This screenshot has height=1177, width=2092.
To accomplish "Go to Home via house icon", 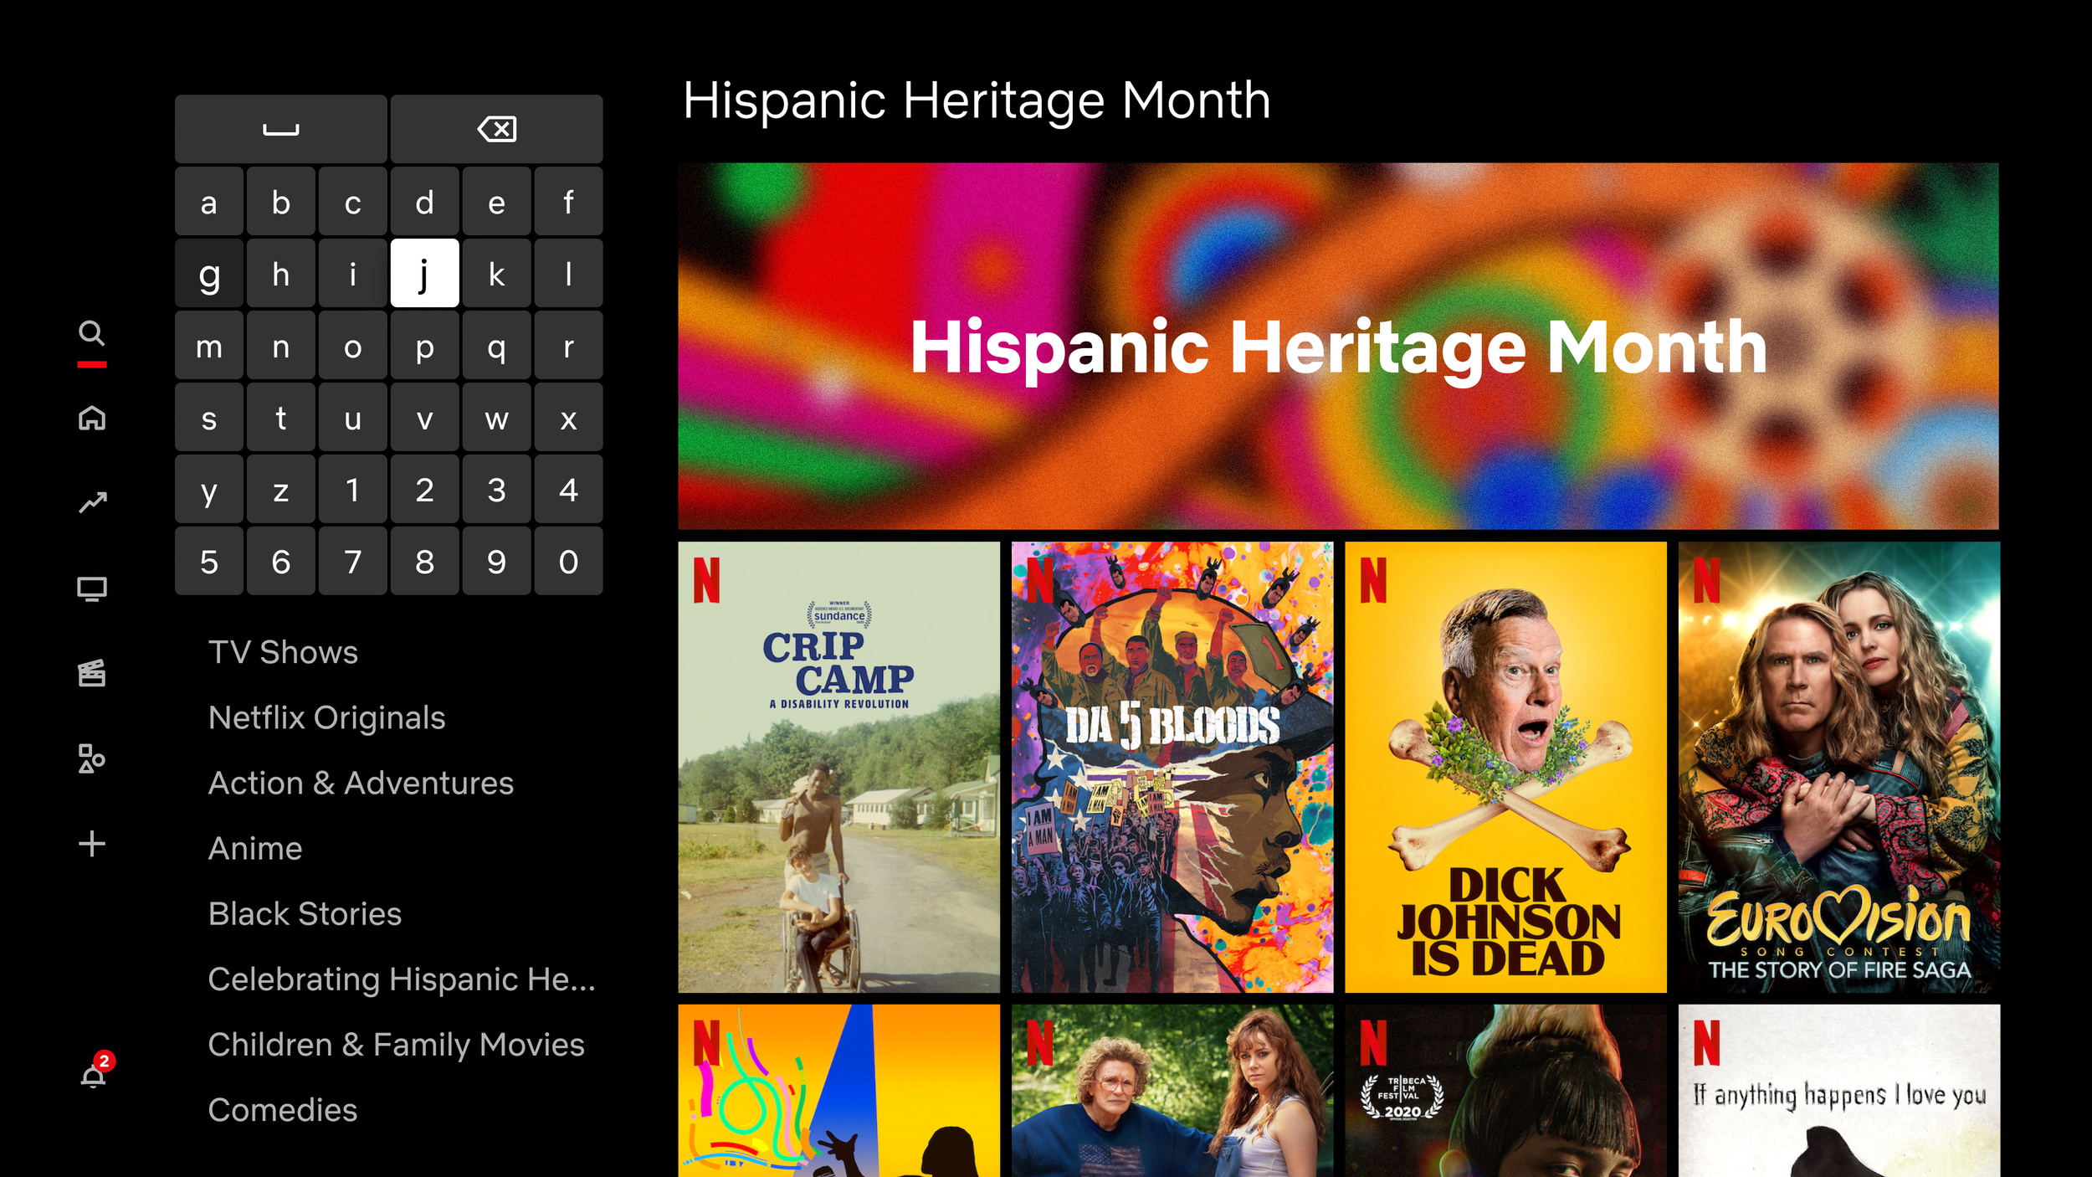I will (x=92, y=417).
